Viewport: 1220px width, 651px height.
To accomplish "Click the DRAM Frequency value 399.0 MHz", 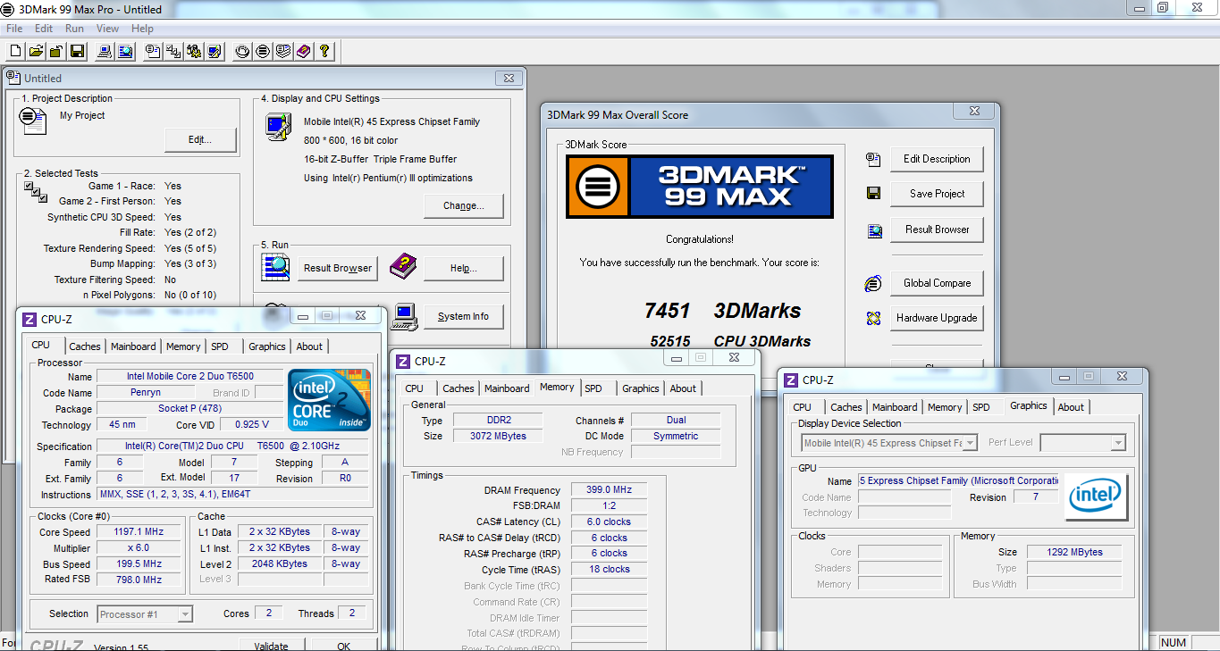I will pyautogui.click(x=608, y=490).
